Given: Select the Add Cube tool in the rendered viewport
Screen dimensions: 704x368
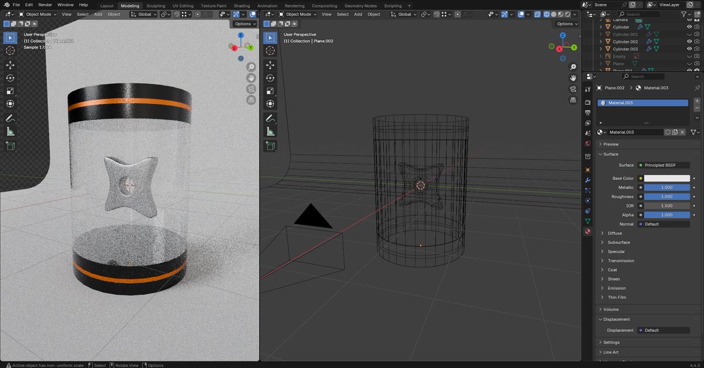Looking at the screenshot, I should (10, 146).
